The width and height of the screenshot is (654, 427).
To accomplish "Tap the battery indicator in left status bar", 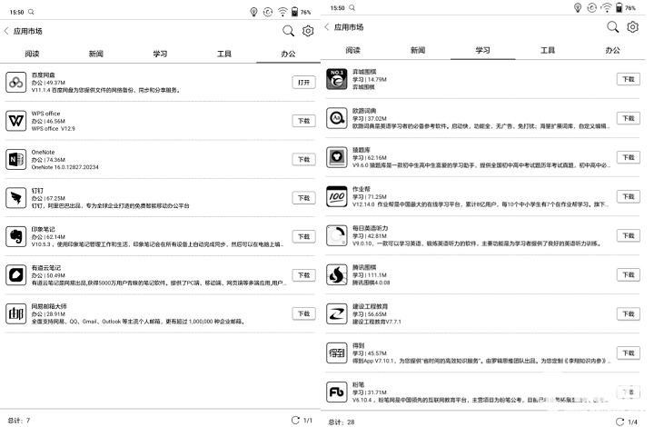I will click(x=294, y=12).
